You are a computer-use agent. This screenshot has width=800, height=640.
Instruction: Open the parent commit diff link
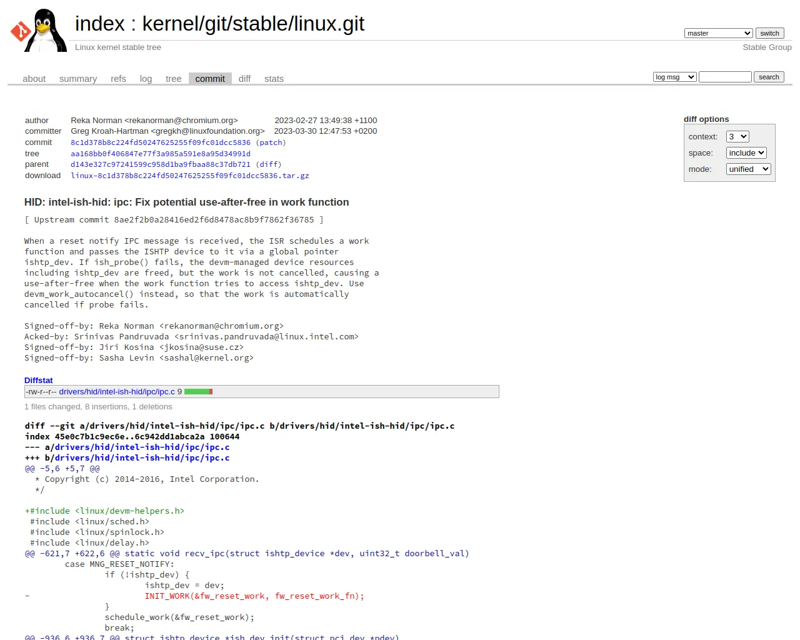[268, 164]
